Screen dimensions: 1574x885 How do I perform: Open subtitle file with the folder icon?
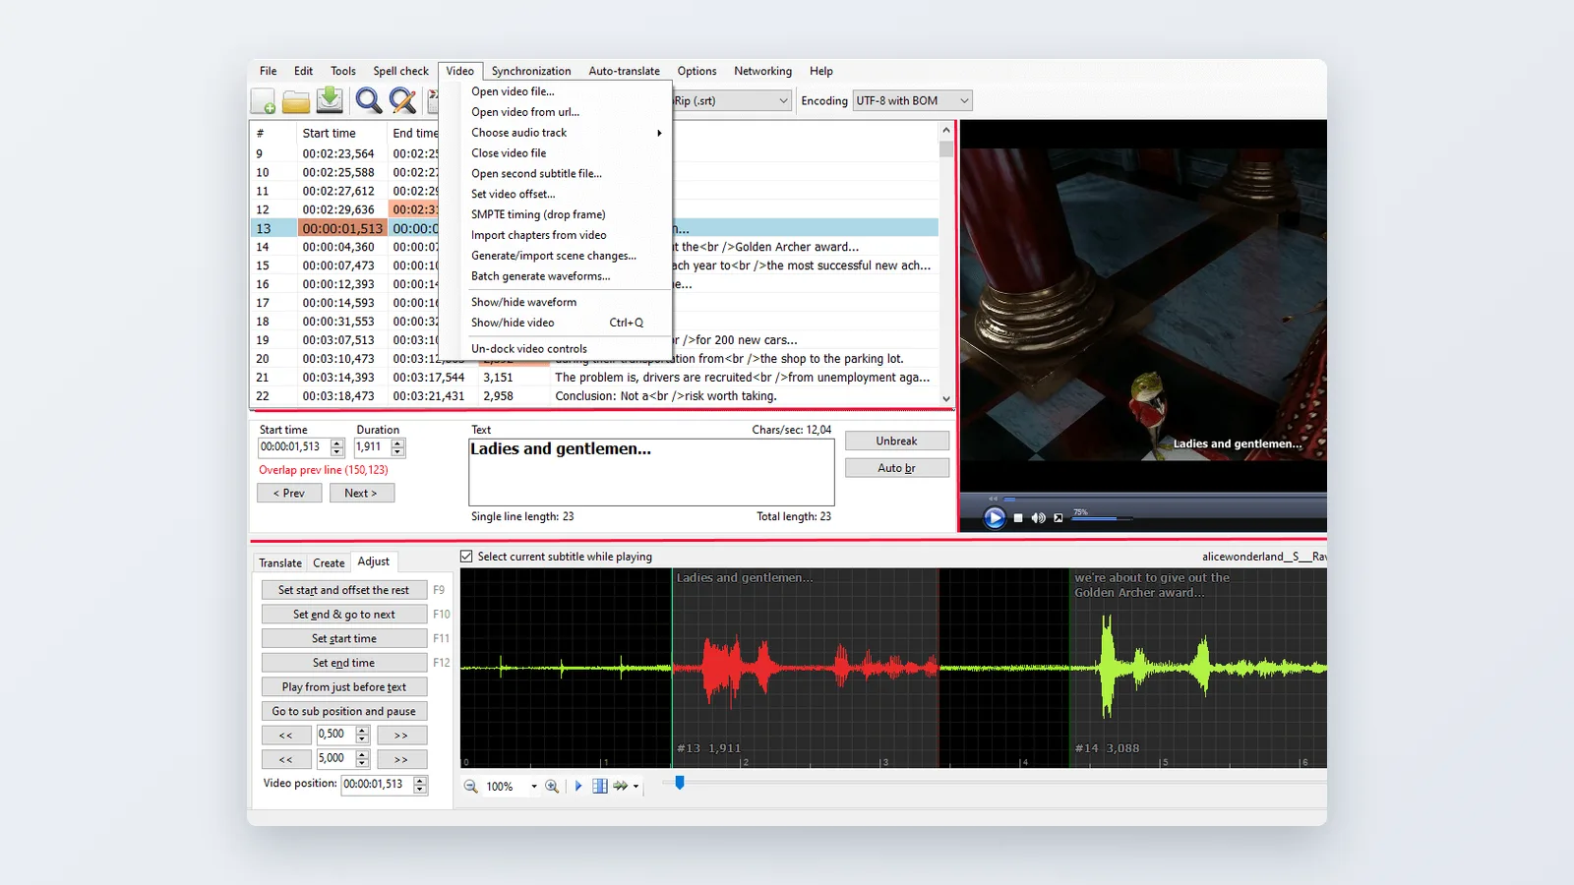[x=296, y=101]
